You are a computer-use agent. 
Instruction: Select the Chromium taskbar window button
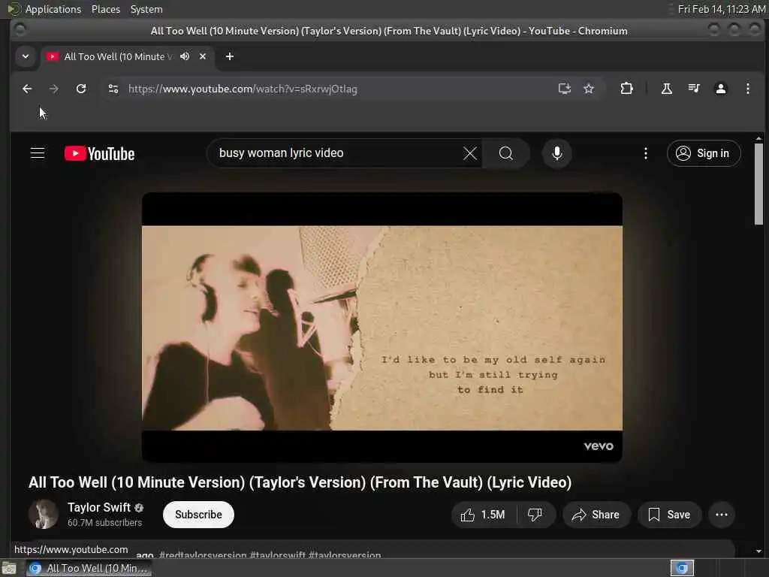(x=89, y=568)
